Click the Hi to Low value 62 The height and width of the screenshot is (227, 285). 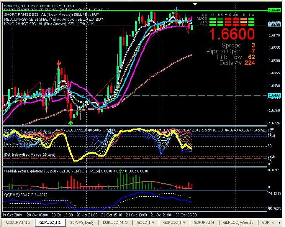(x=251, y=57)
